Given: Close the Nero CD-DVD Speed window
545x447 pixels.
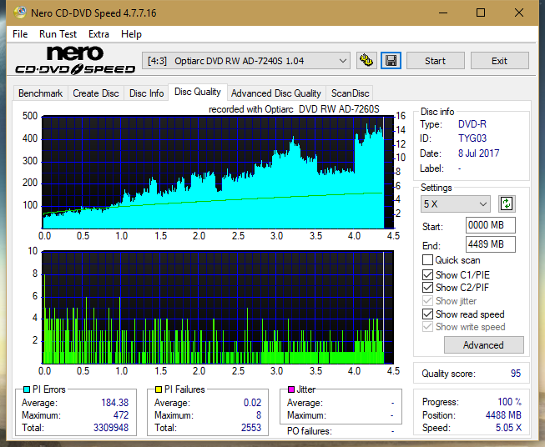Looking at the screenshot, I should [519, 13].
